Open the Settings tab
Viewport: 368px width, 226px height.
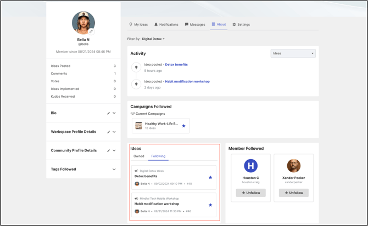241,24
